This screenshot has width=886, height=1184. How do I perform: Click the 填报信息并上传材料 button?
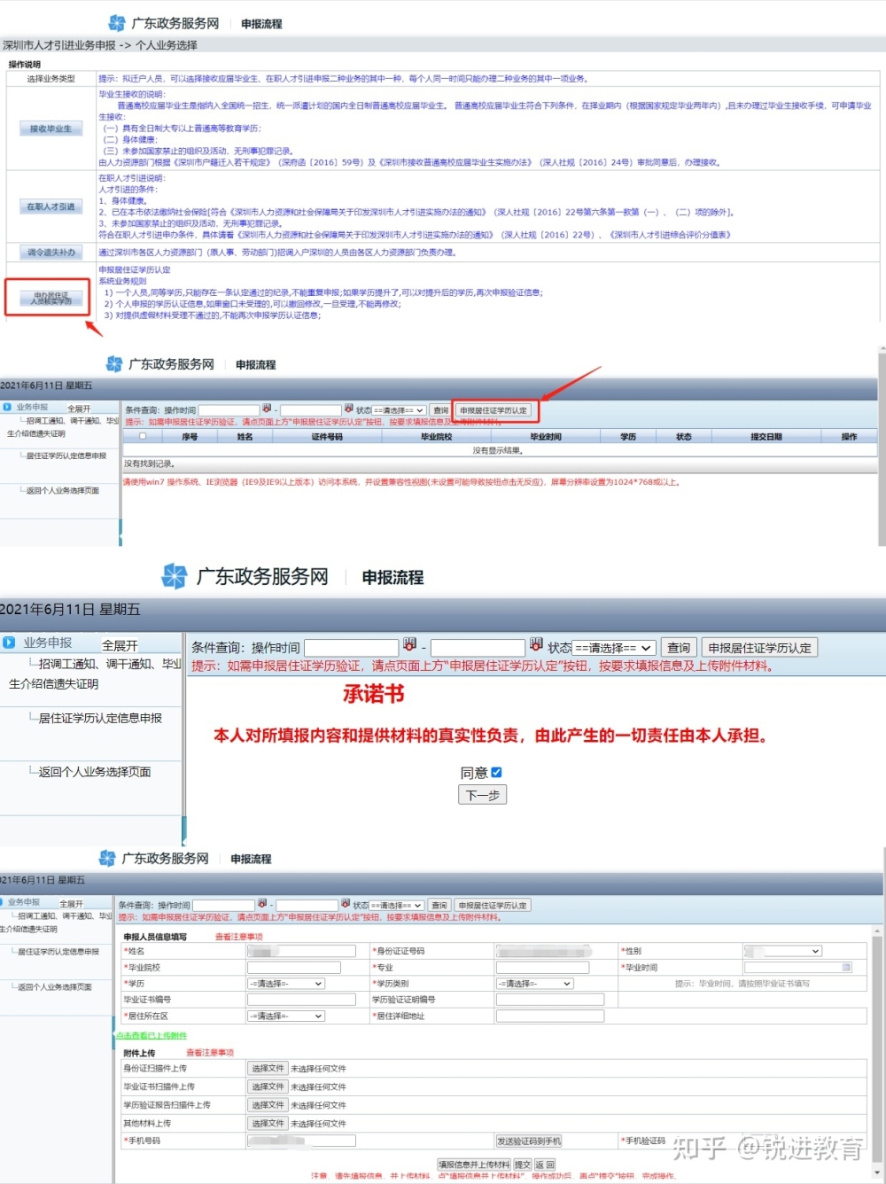point(474,1165)
